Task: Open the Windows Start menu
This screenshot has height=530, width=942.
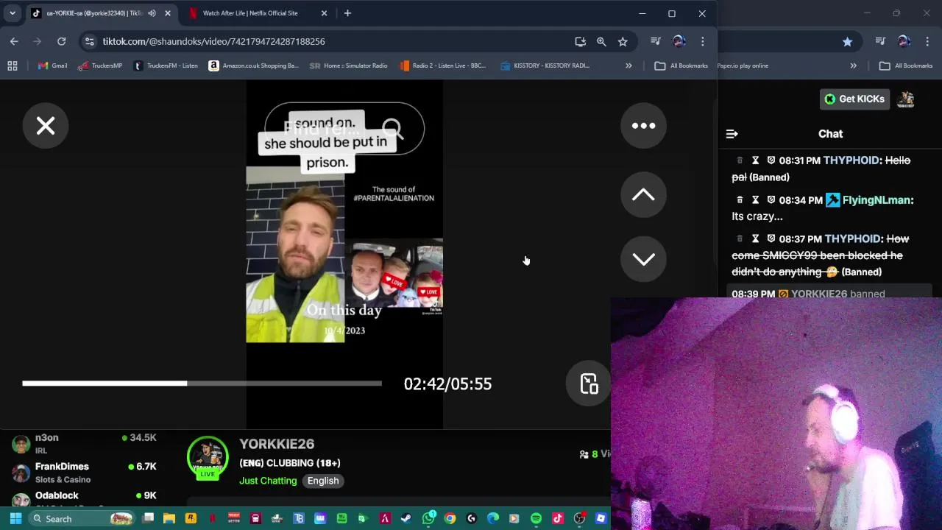Action: tap(15, 519)
